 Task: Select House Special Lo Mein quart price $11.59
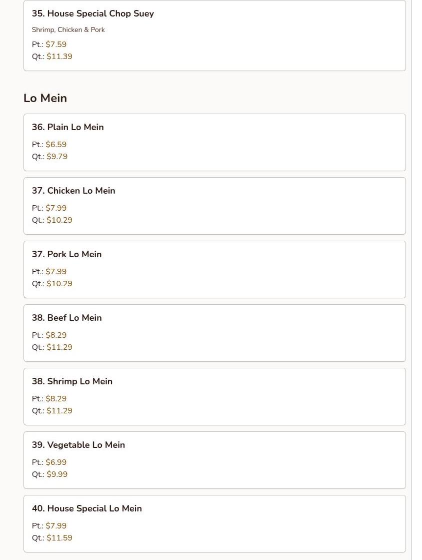[59, 538]
